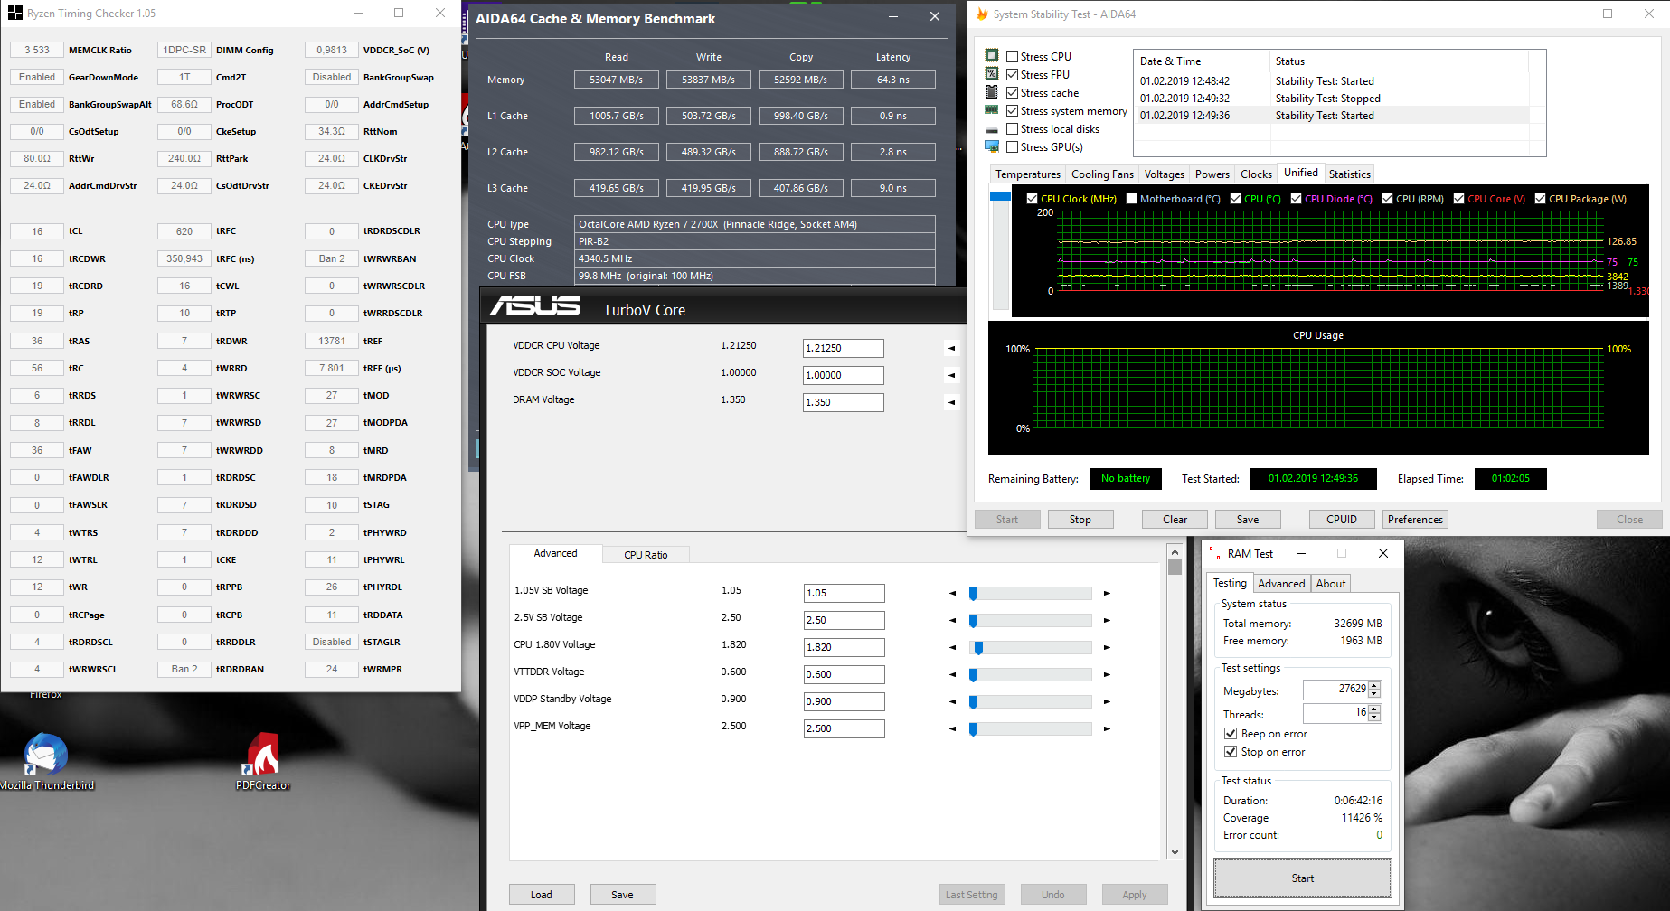Select the Voltages tab
This screenshot has width=1670, height=911.
(1165, 174)
